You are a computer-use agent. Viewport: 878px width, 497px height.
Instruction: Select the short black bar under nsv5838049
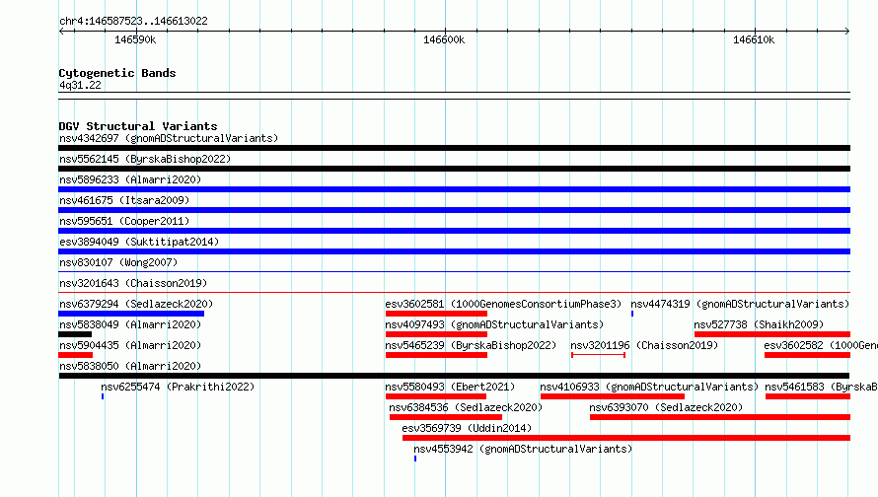[75, 334]
